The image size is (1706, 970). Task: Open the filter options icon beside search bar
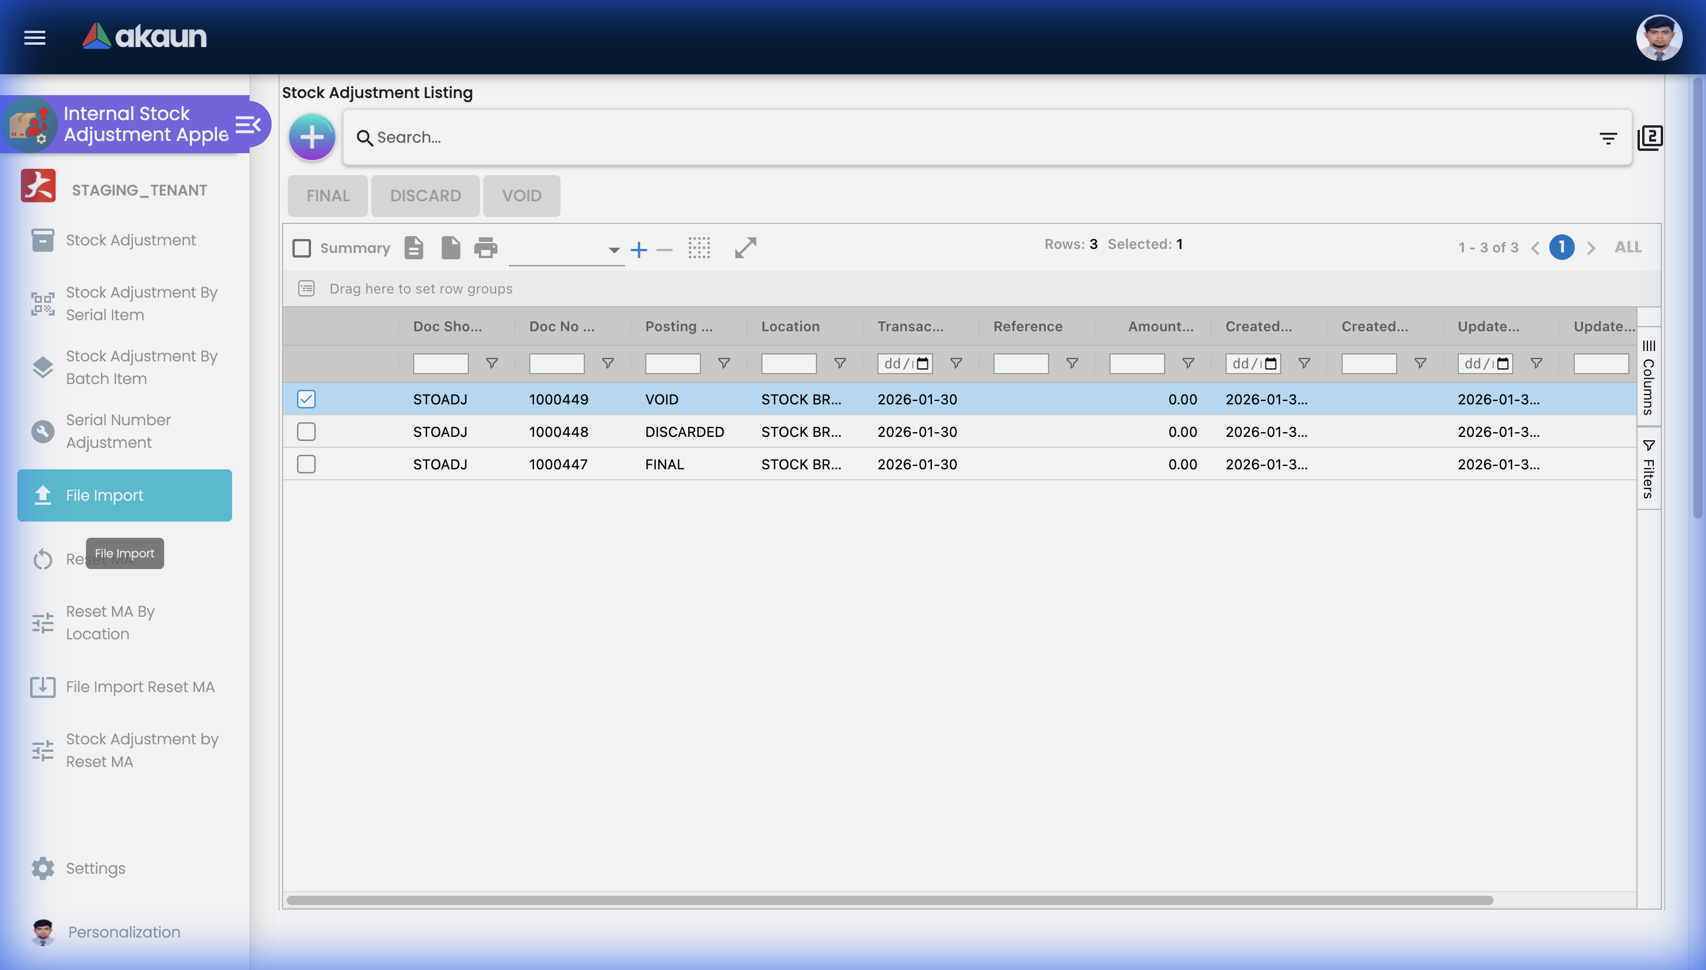(1608, 137)
